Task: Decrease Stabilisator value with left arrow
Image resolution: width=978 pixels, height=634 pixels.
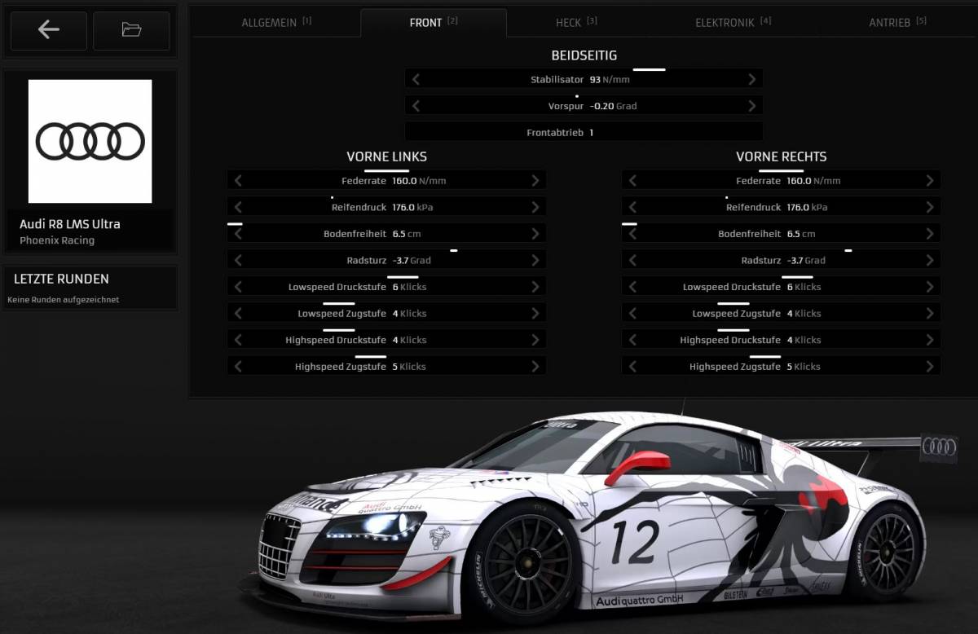Action: tap(416, 80)
